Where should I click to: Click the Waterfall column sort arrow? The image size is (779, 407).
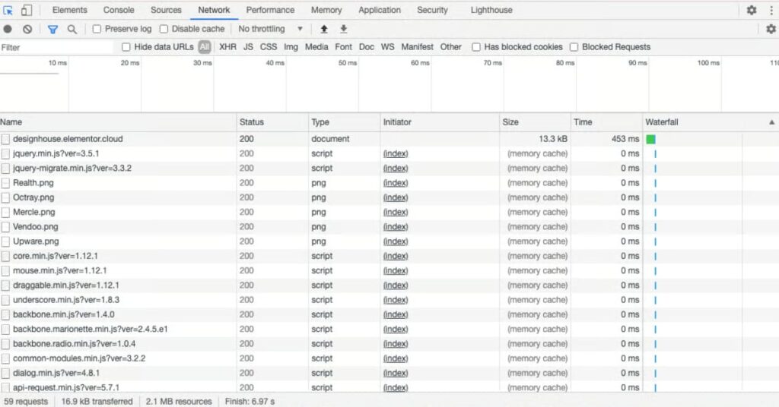pyautogui.click(x=772, y=122)
